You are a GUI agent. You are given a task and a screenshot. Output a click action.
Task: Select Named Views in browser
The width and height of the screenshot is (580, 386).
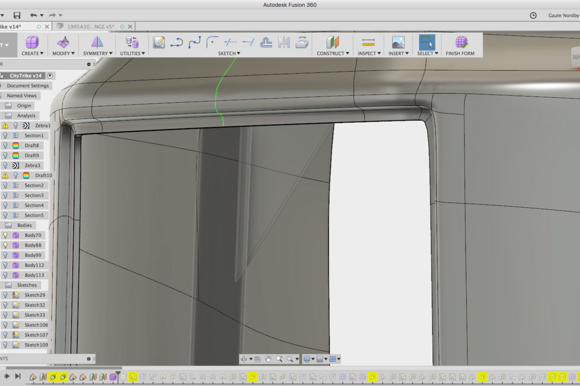(22, 96)
